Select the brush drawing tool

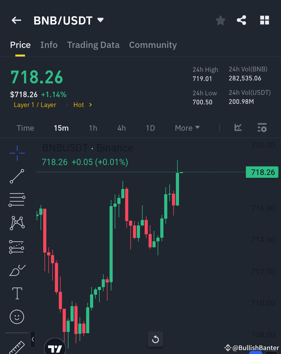(17, 270)
